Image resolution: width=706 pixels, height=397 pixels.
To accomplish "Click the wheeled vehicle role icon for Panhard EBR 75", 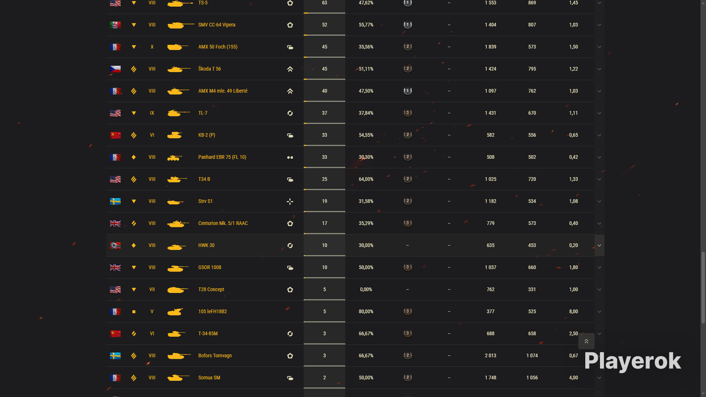I will (290, 158).
